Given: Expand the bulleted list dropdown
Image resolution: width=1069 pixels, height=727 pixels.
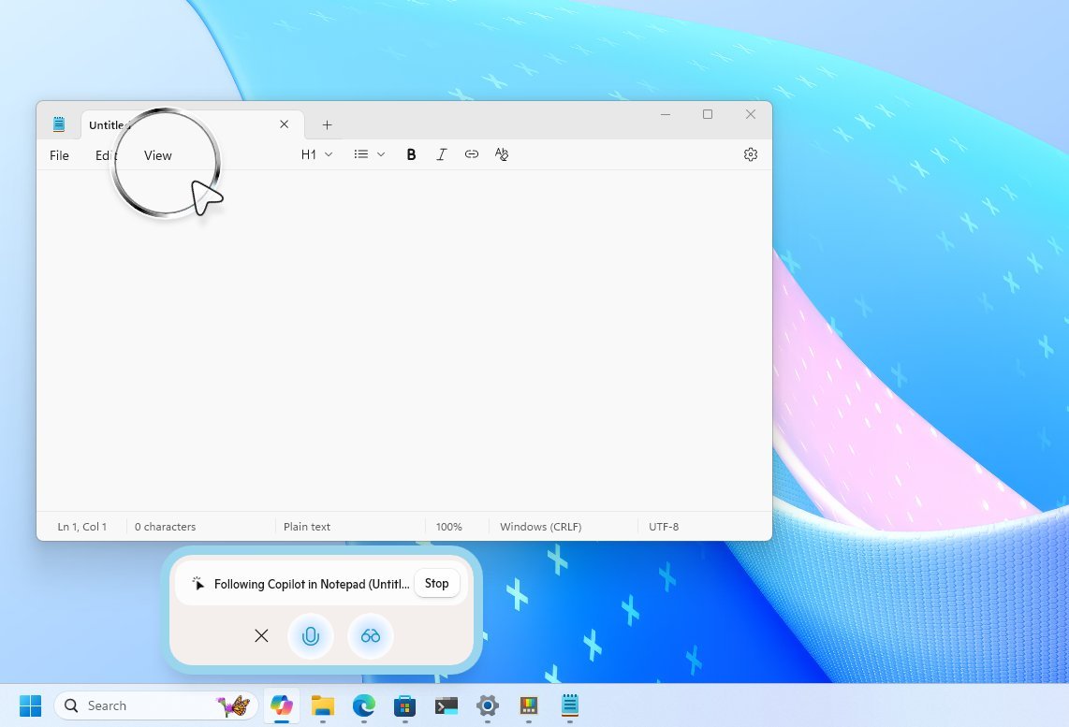Looking at the screenshot, I should pos(369,154).
